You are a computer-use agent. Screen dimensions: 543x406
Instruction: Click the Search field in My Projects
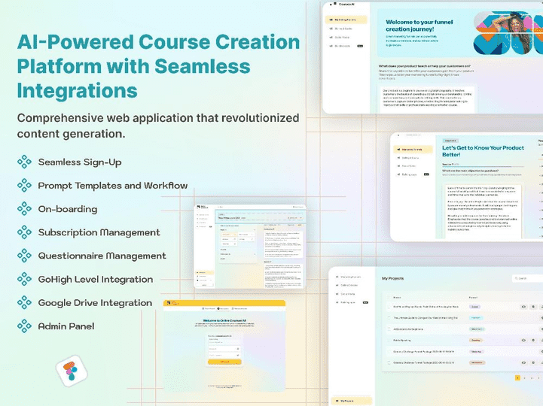coord(528,278)
